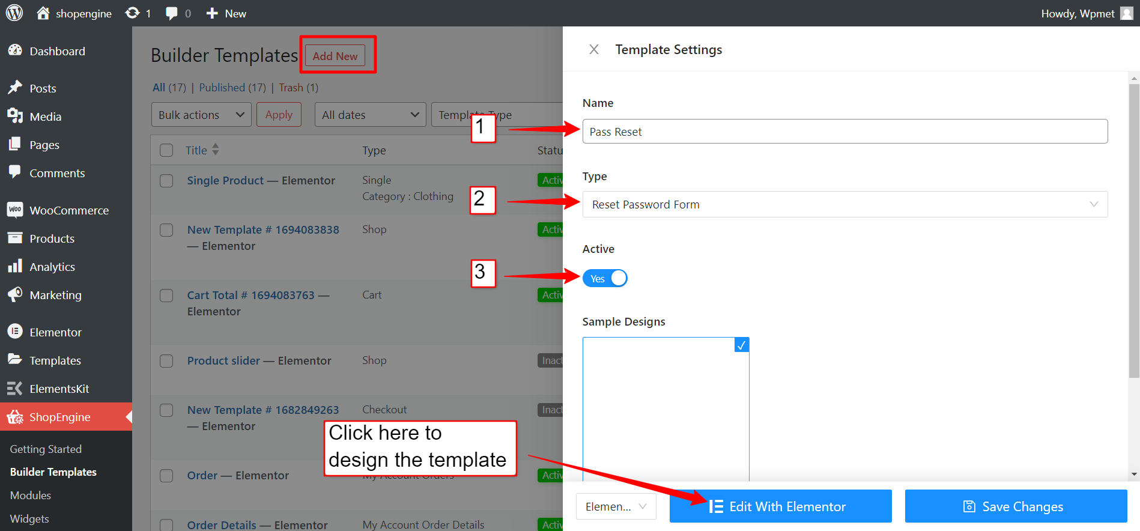Open the Reset Password Form type dropdown

845,204
